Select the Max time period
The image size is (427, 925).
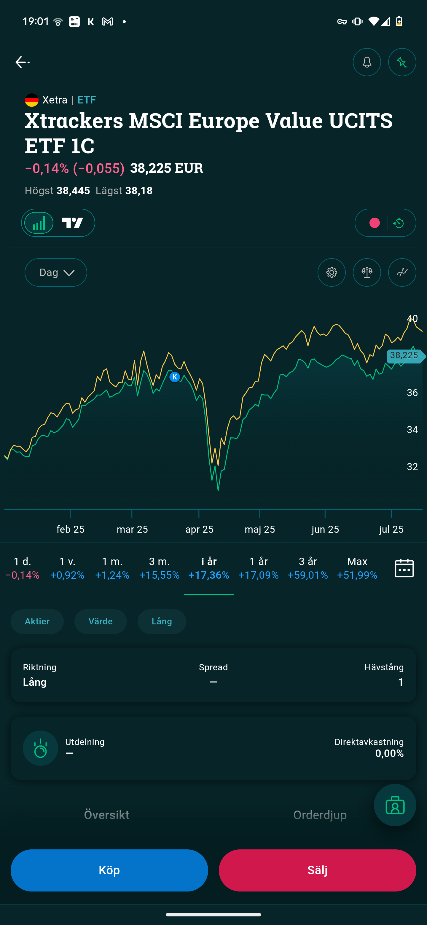click(x=357, y=568)
